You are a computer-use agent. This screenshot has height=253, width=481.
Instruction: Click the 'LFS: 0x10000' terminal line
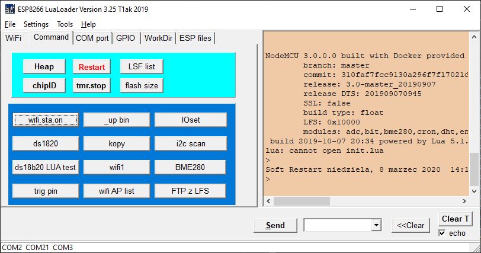click(x=331, y=122)
